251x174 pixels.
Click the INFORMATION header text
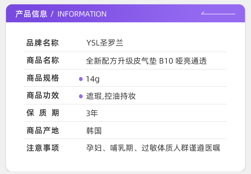(82, 14)
